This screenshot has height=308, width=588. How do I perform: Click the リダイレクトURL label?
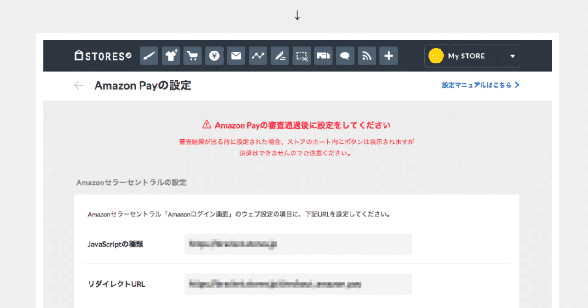116,284
